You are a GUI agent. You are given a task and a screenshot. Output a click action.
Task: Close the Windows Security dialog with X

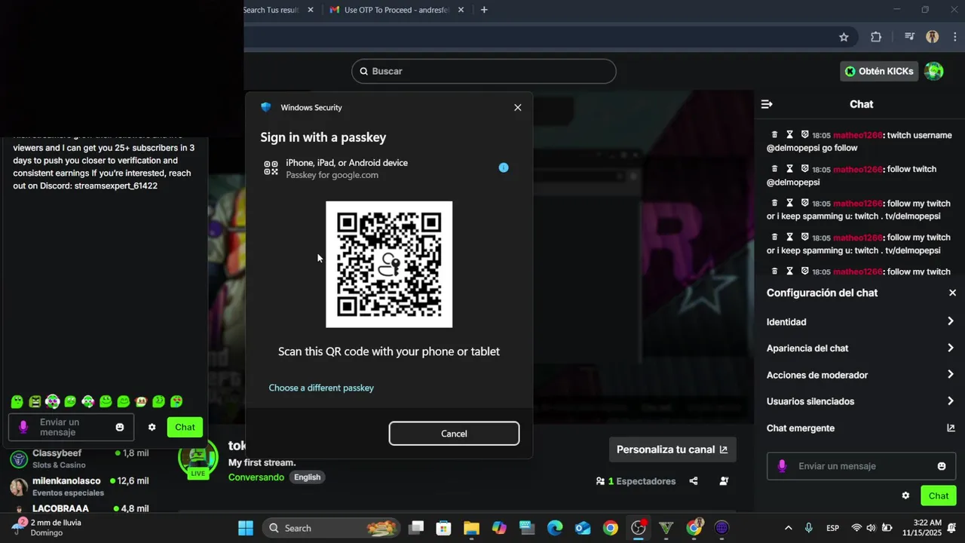click(x=517, y=108)
